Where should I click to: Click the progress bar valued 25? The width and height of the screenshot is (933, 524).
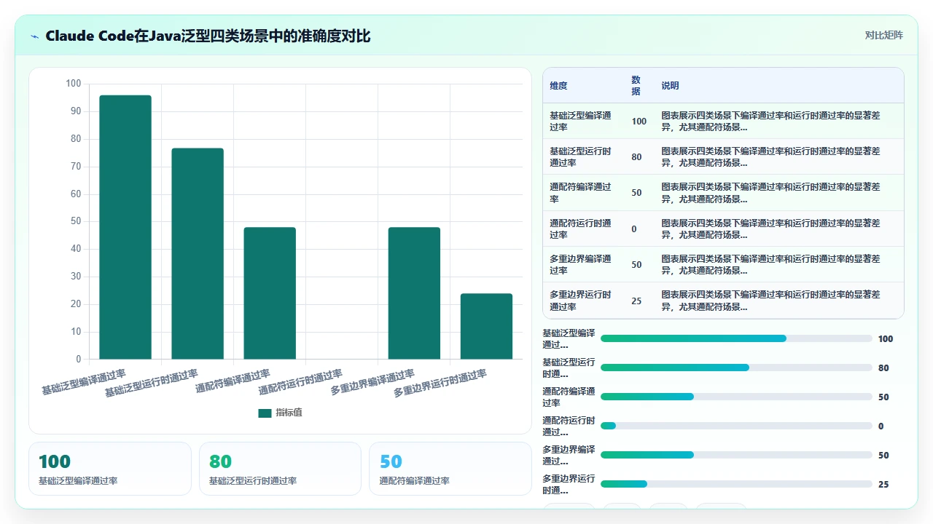(x=736, y=484)
